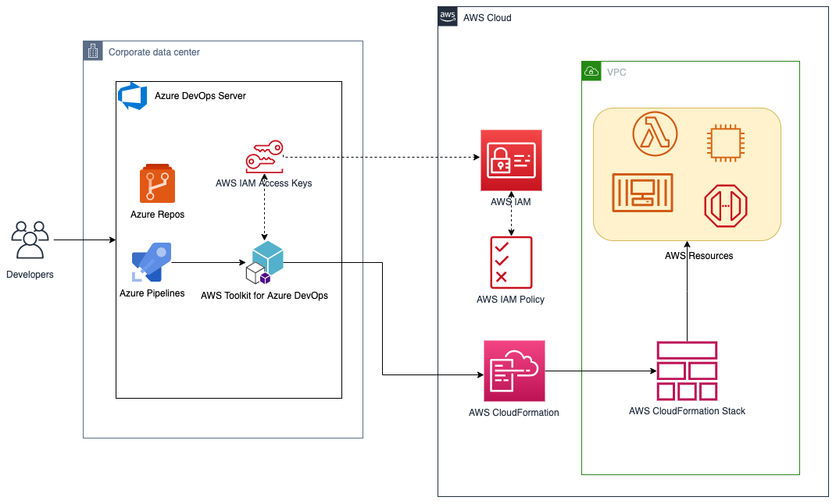The height and width of the screenshot is (504, 836).
Task: Click the Corporate data center building icon
Action: tap(93, 51)
